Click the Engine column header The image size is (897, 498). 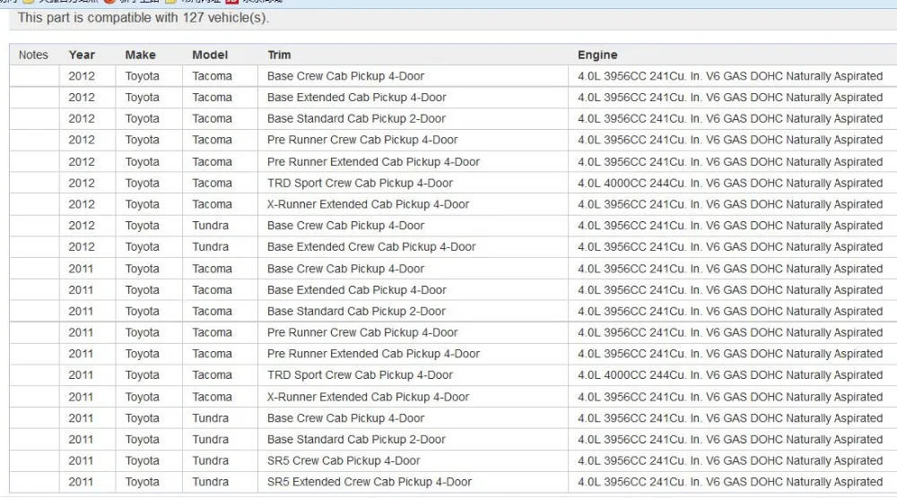[x=597, y=55]
